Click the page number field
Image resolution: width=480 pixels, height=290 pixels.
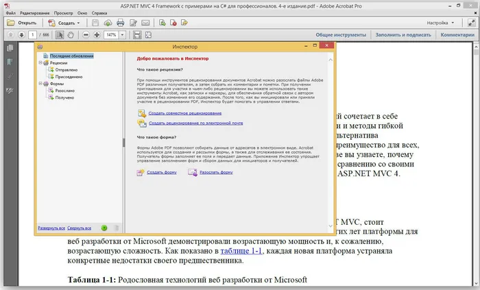click(x=32, y=35)
